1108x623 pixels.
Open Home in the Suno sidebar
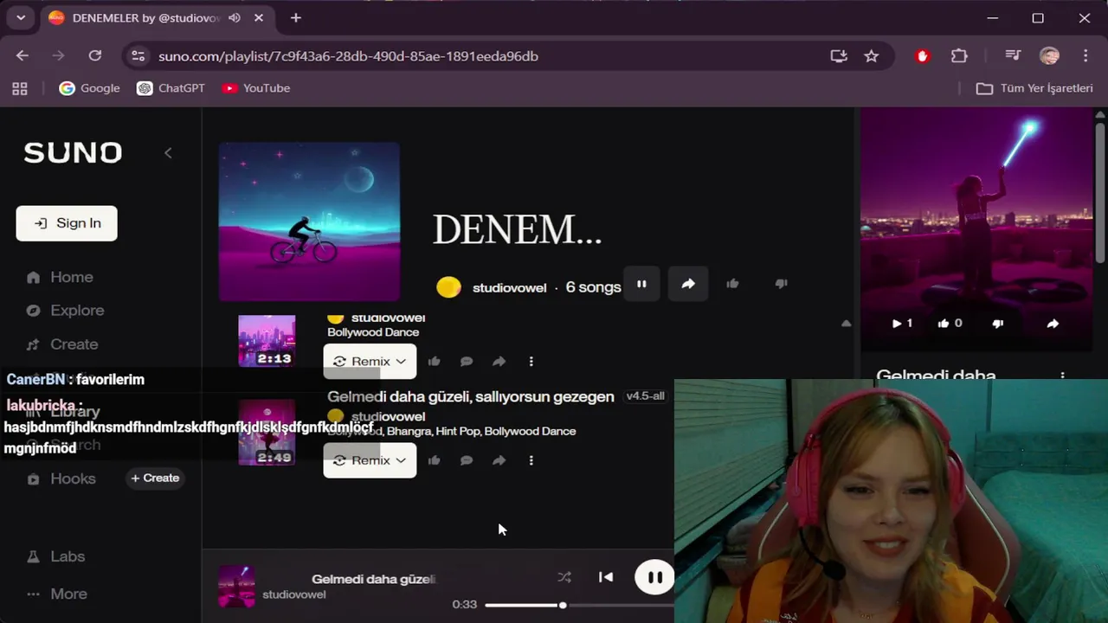pyautogui.click(x=60, y=277)
